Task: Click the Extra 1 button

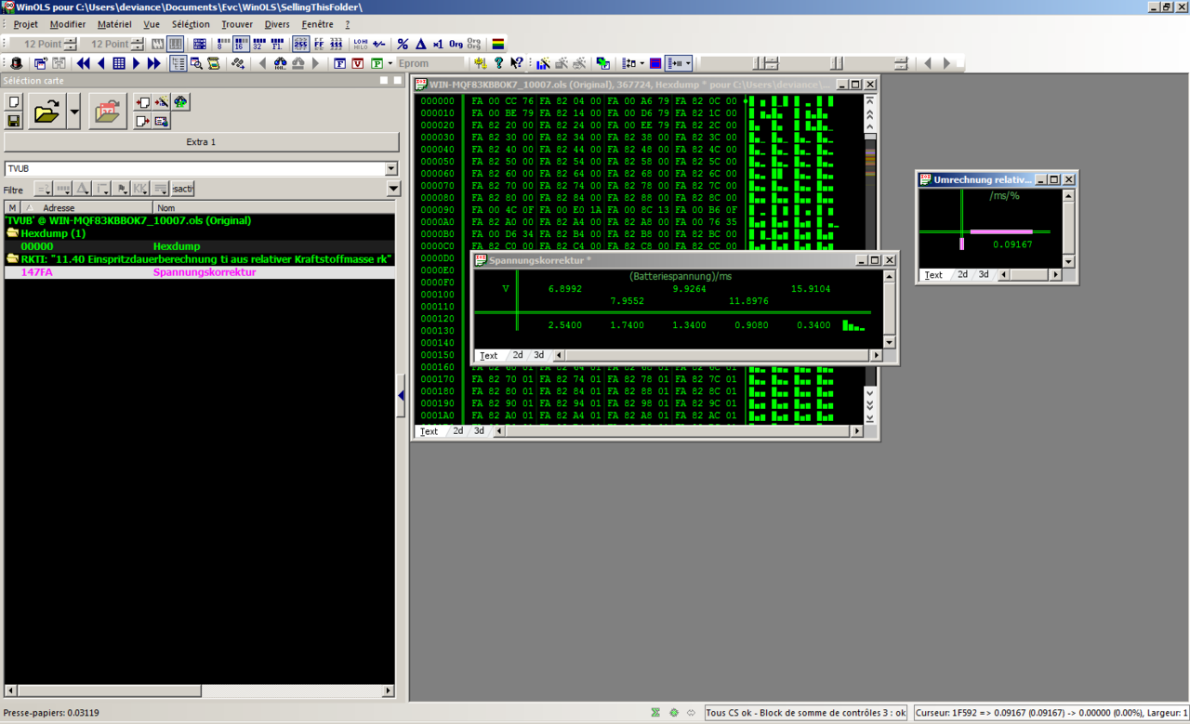Action: coord(201,142)
